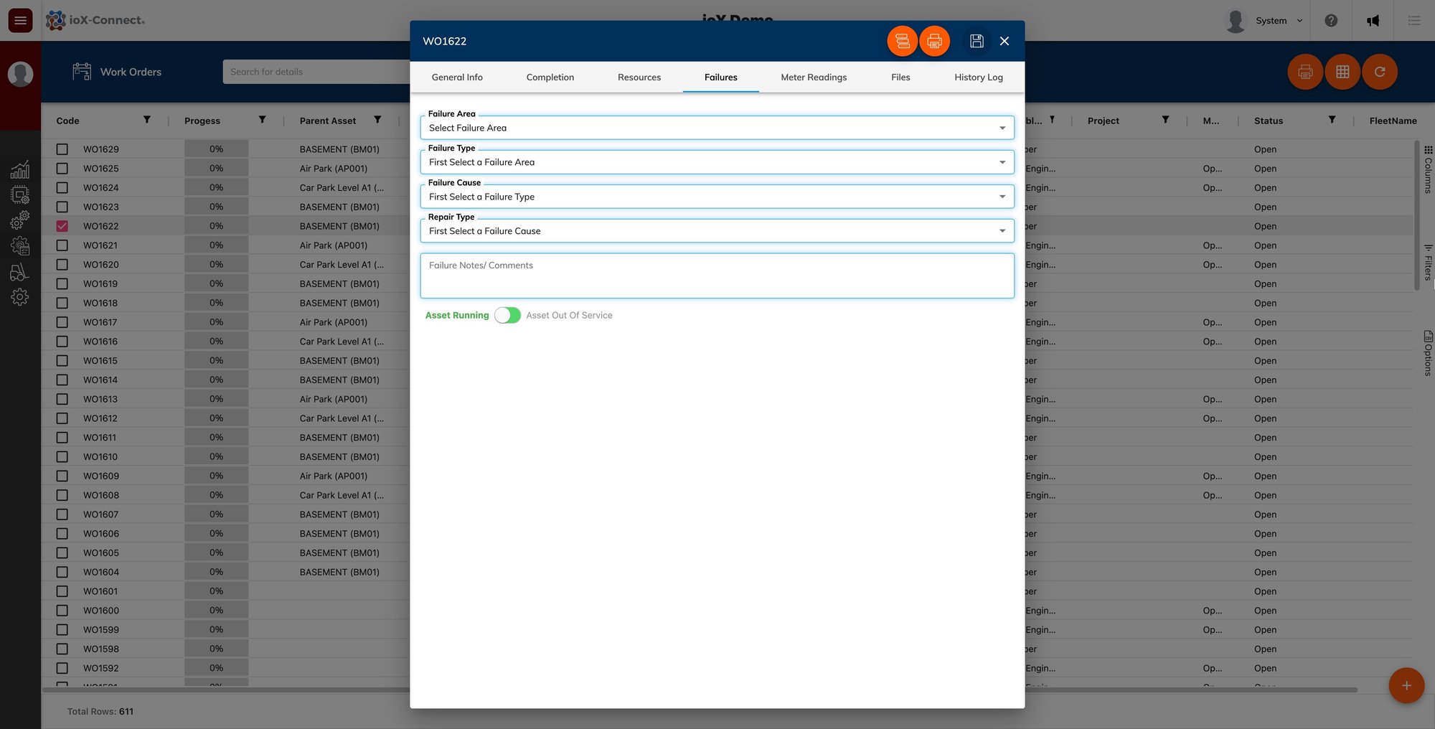Screen dimensions: 1435x729
Task: Switch the toggle to Asset Out Of Service
Action: [507, 315]
